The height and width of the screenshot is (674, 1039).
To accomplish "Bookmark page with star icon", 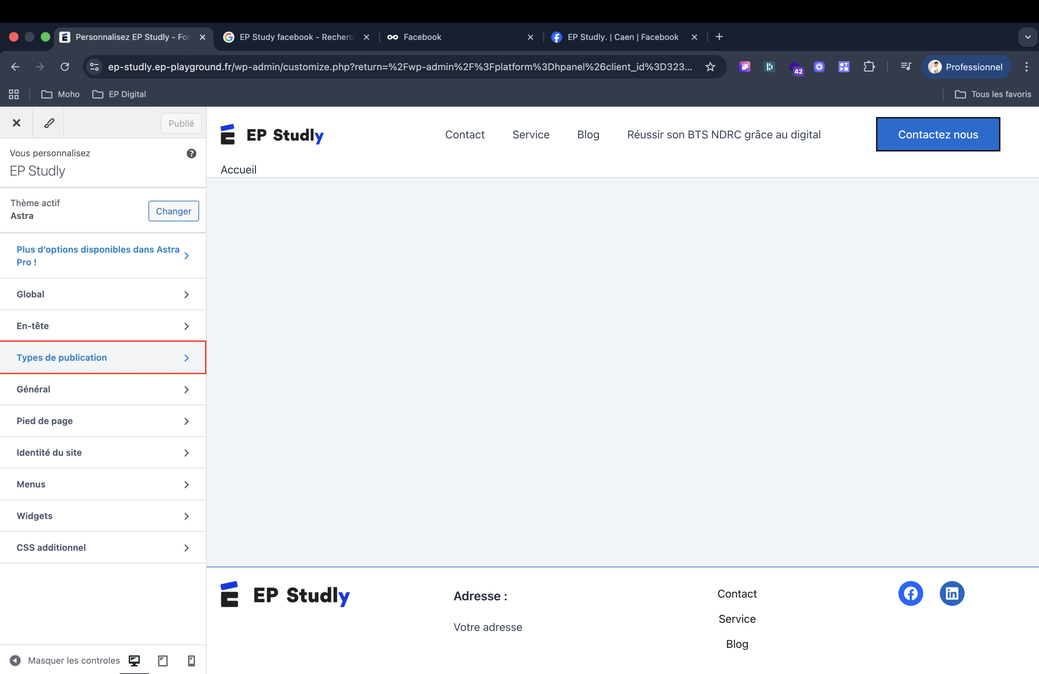I will [710, 67].
